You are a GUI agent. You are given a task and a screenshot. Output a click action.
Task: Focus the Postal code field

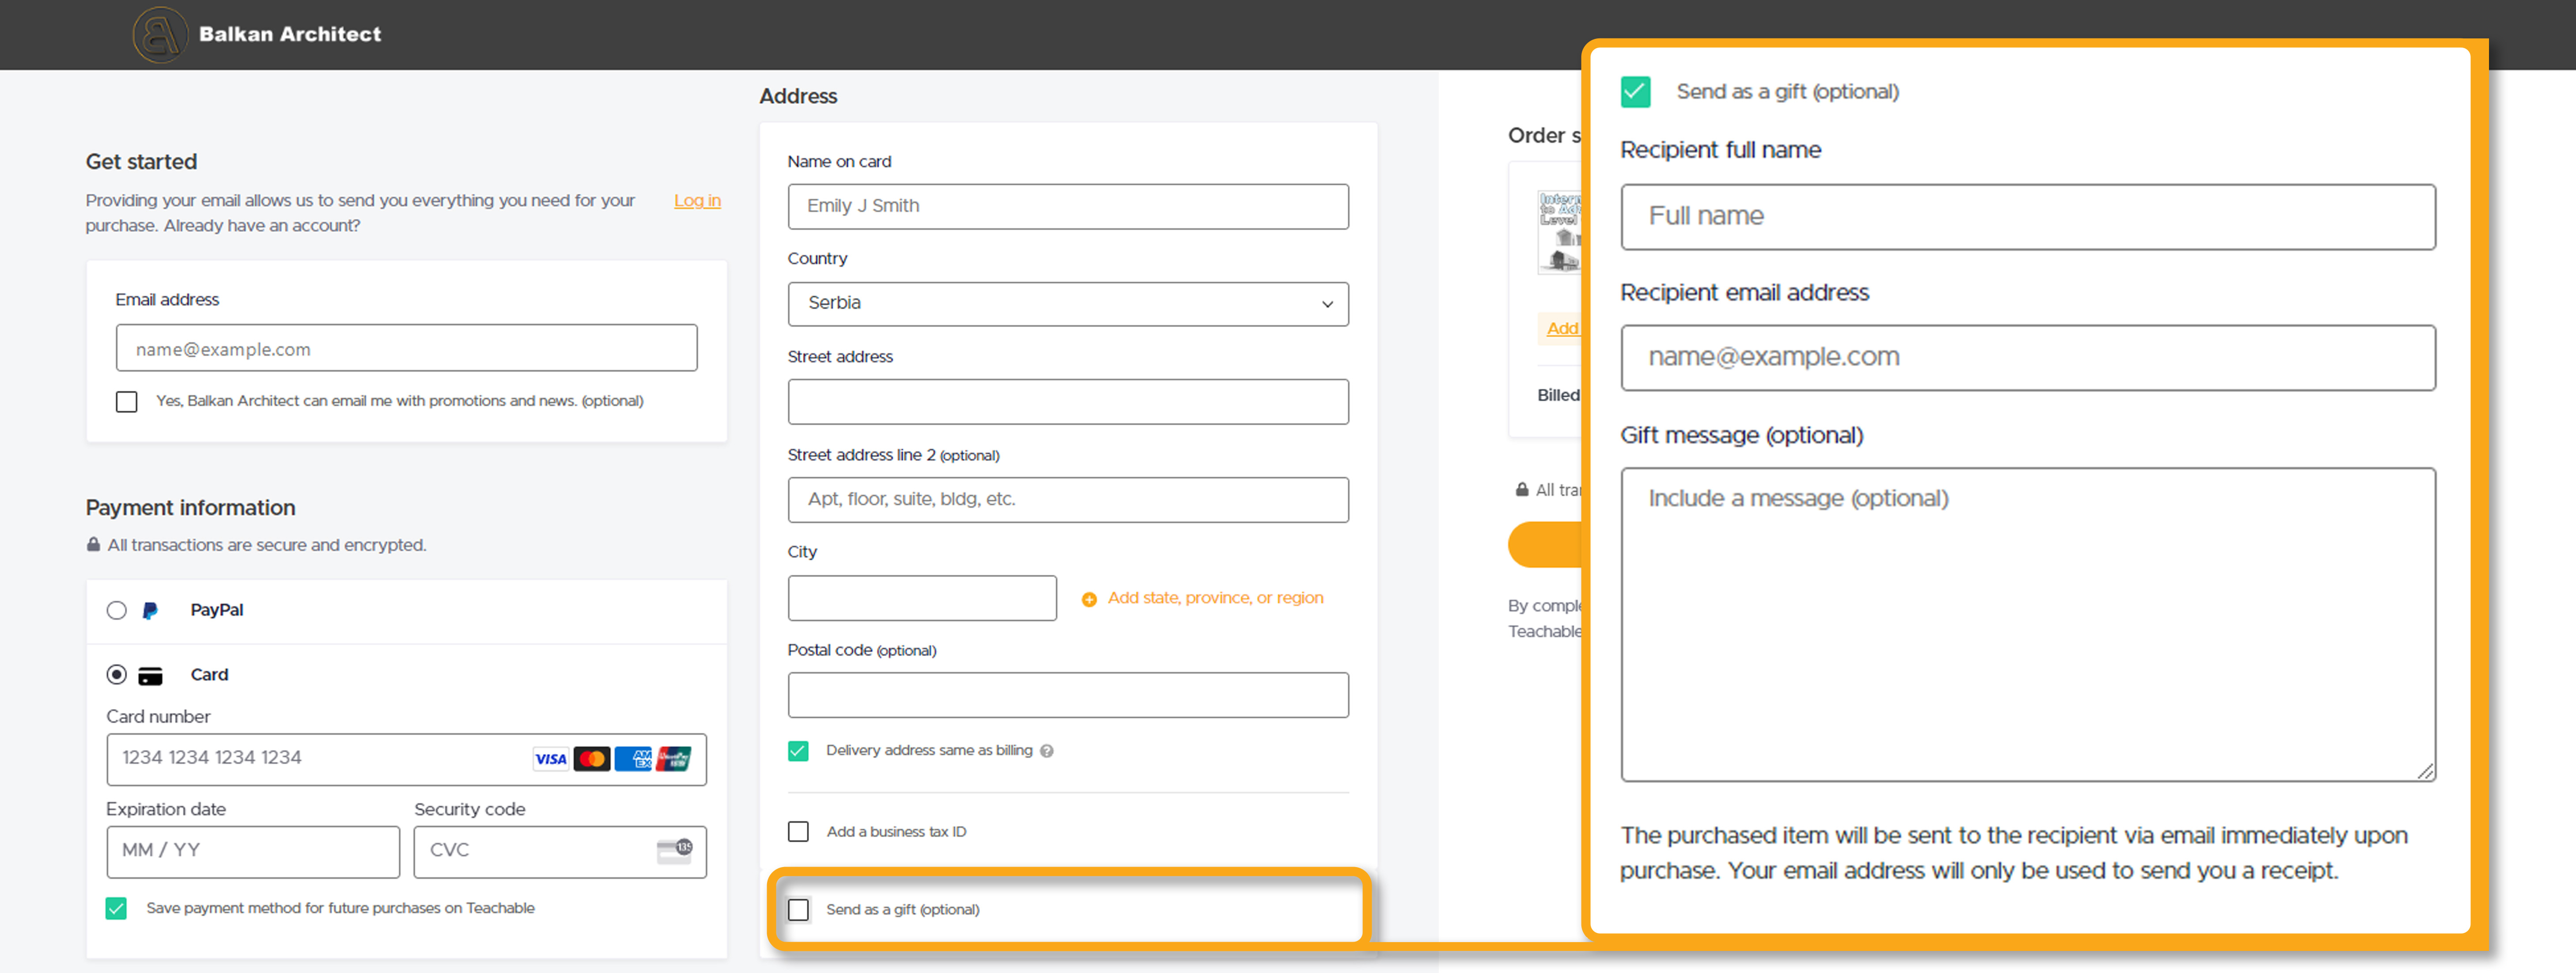1068,695
